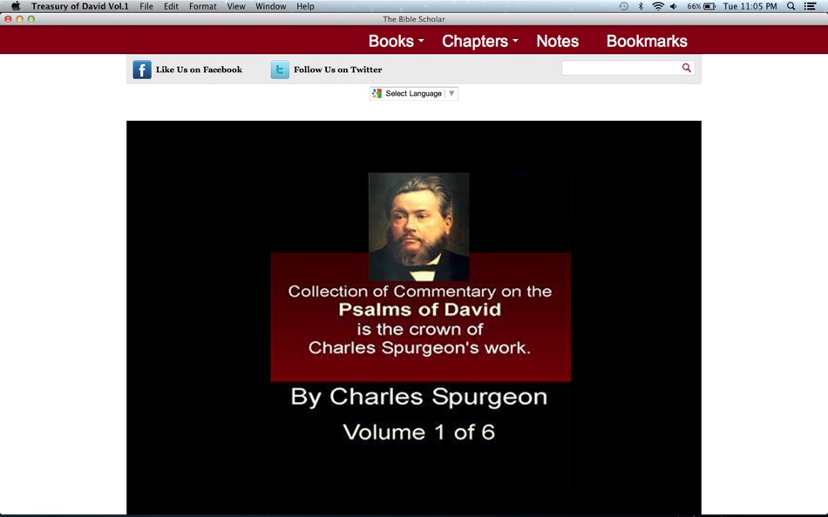Open the Select Language dropdown
This screenshot has width=828, height=517.
(x=414, y=93)
